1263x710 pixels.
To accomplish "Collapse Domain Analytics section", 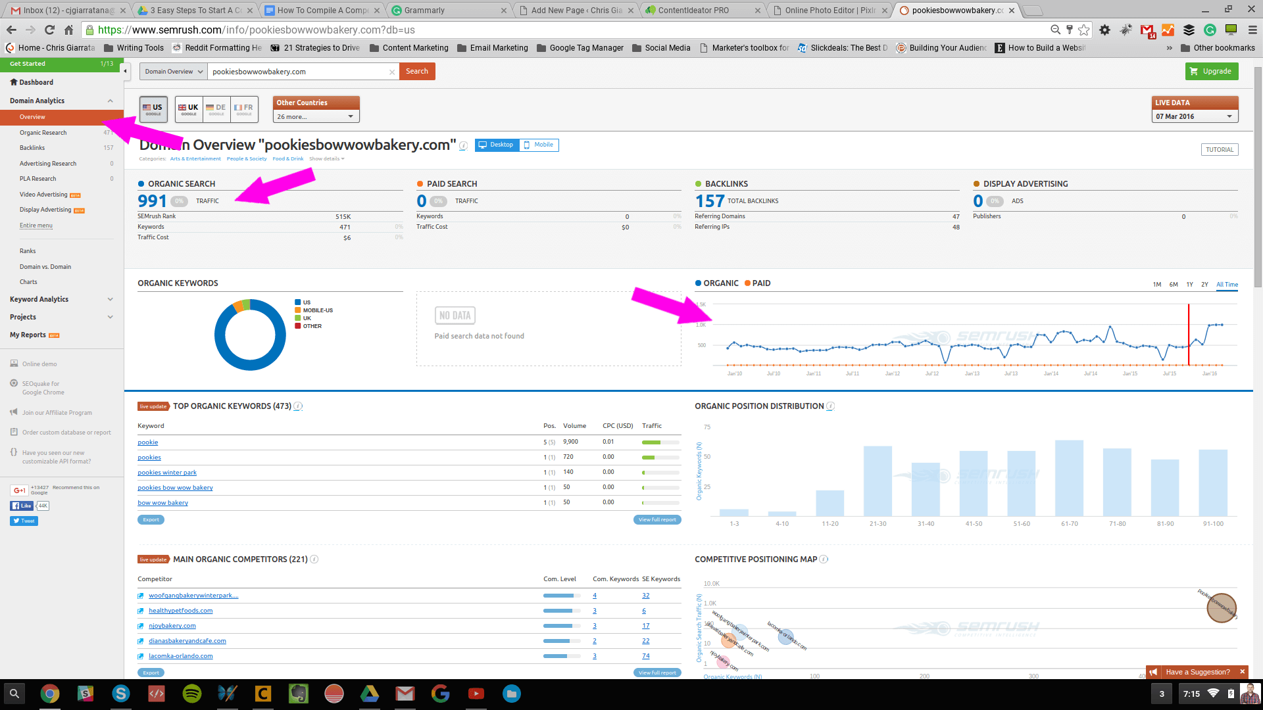I will click(x=110, y=101).
